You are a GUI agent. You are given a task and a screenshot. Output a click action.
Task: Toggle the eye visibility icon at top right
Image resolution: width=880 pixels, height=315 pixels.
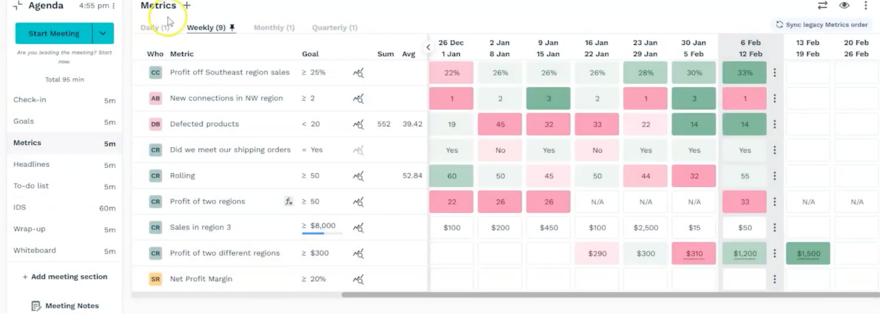(844, 5)
